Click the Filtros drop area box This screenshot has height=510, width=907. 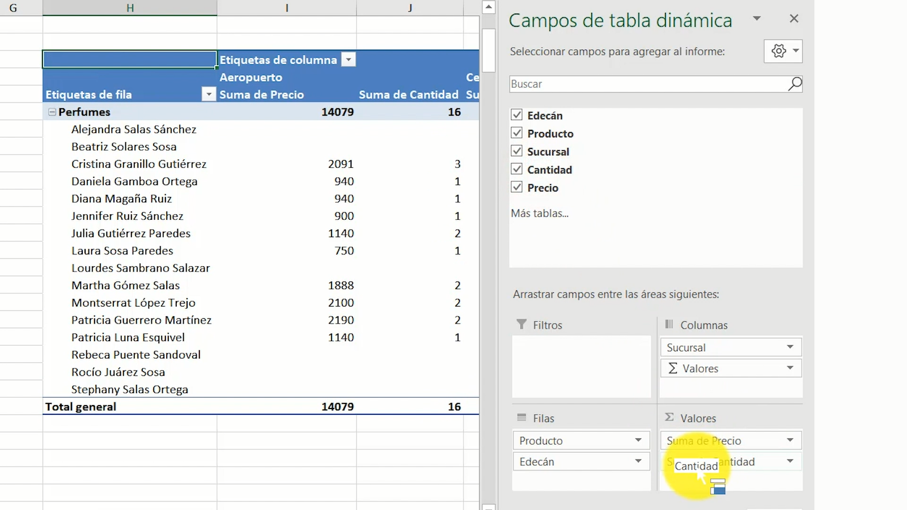[x=582, y=367]
